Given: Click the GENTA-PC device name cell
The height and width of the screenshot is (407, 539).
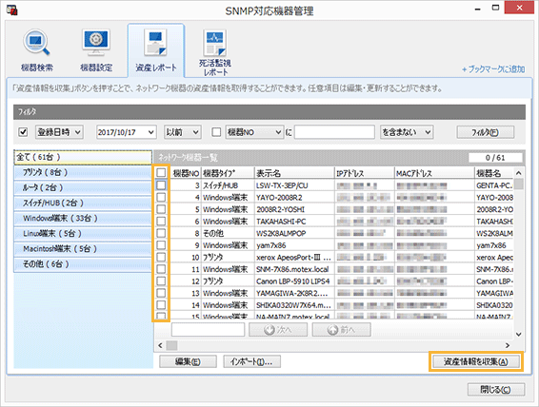Looking at the screenshot, I should (494, 185).
